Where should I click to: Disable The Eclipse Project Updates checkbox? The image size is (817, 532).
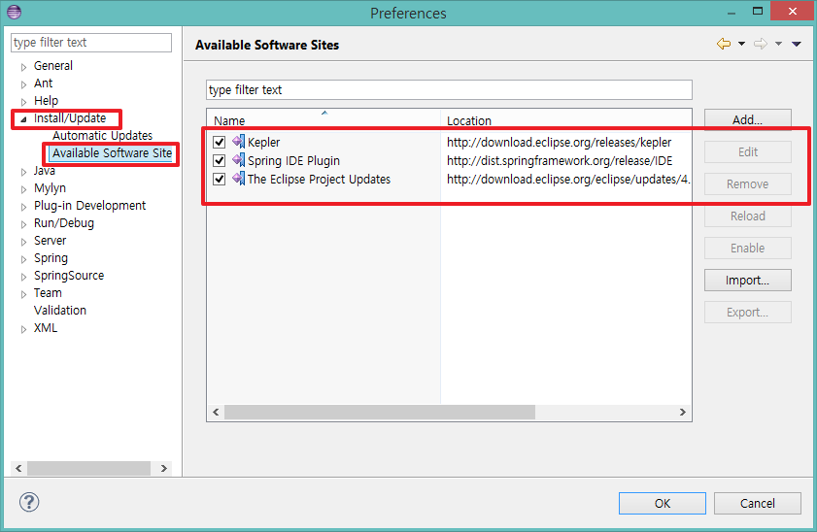tap(220, 180)
